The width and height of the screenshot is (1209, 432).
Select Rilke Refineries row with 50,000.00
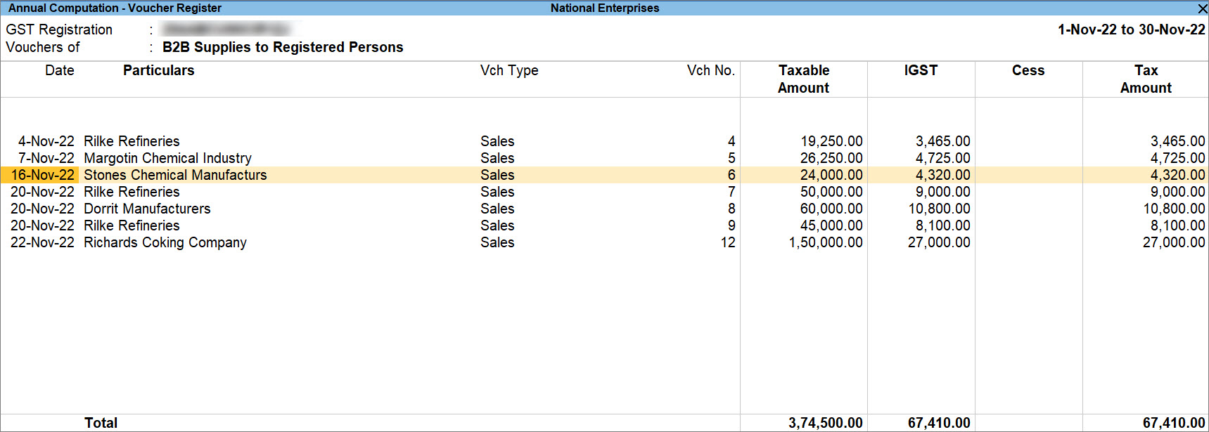(x=604, y=192)
